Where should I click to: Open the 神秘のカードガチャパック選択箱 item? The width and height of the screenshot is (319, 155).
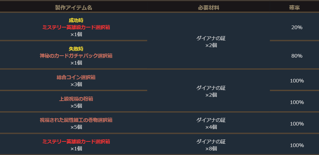(76, 56)
